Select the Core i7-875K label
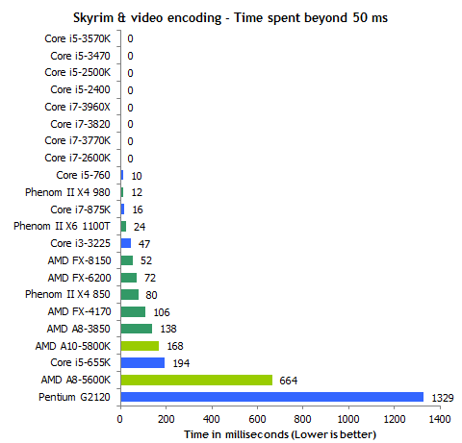Screen dimensions: 462x443 [x=80, y=209]
